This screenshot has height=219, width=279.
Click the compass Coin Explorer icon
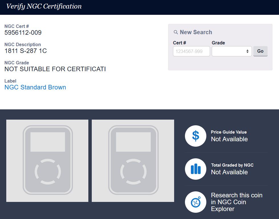point(195,202)
